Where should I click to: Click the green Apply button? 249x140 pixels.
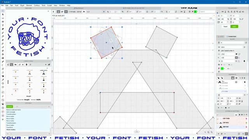234,26
